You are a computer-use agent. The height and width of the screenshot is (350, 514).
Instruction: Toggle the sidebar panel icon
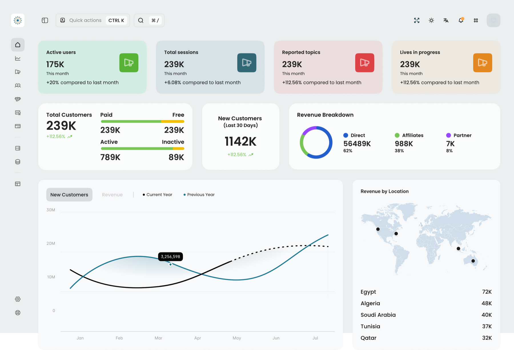[45, 20]
